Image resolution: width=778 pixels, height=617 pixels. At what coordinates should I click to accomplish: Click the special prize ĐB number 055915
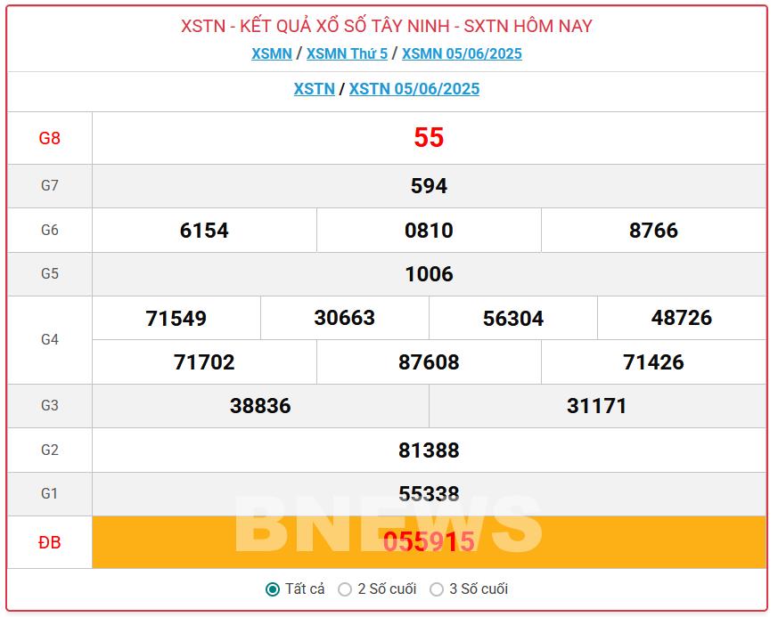pos(429,542)
